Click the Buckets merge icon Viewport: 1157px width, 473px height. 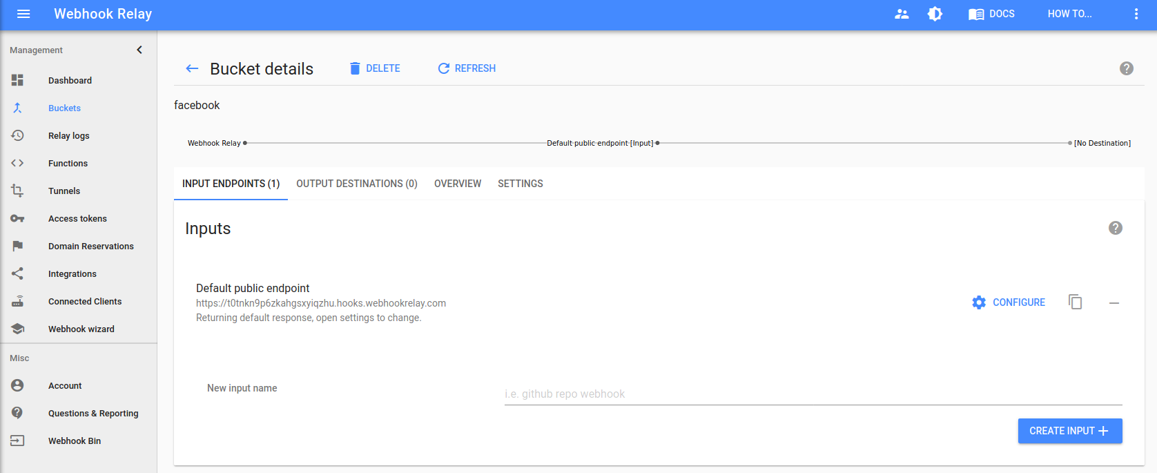(17, 108)
